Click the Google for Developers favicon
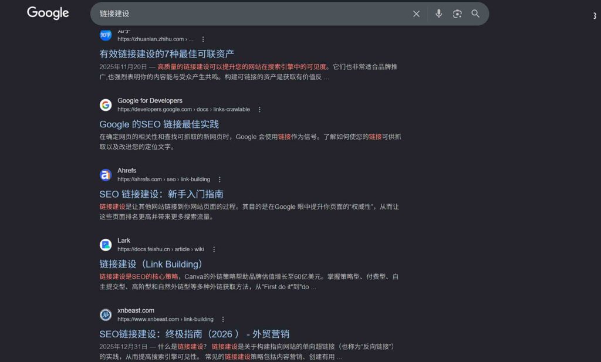The width and height of the screenshot is (601, 362). pos(106,104)
